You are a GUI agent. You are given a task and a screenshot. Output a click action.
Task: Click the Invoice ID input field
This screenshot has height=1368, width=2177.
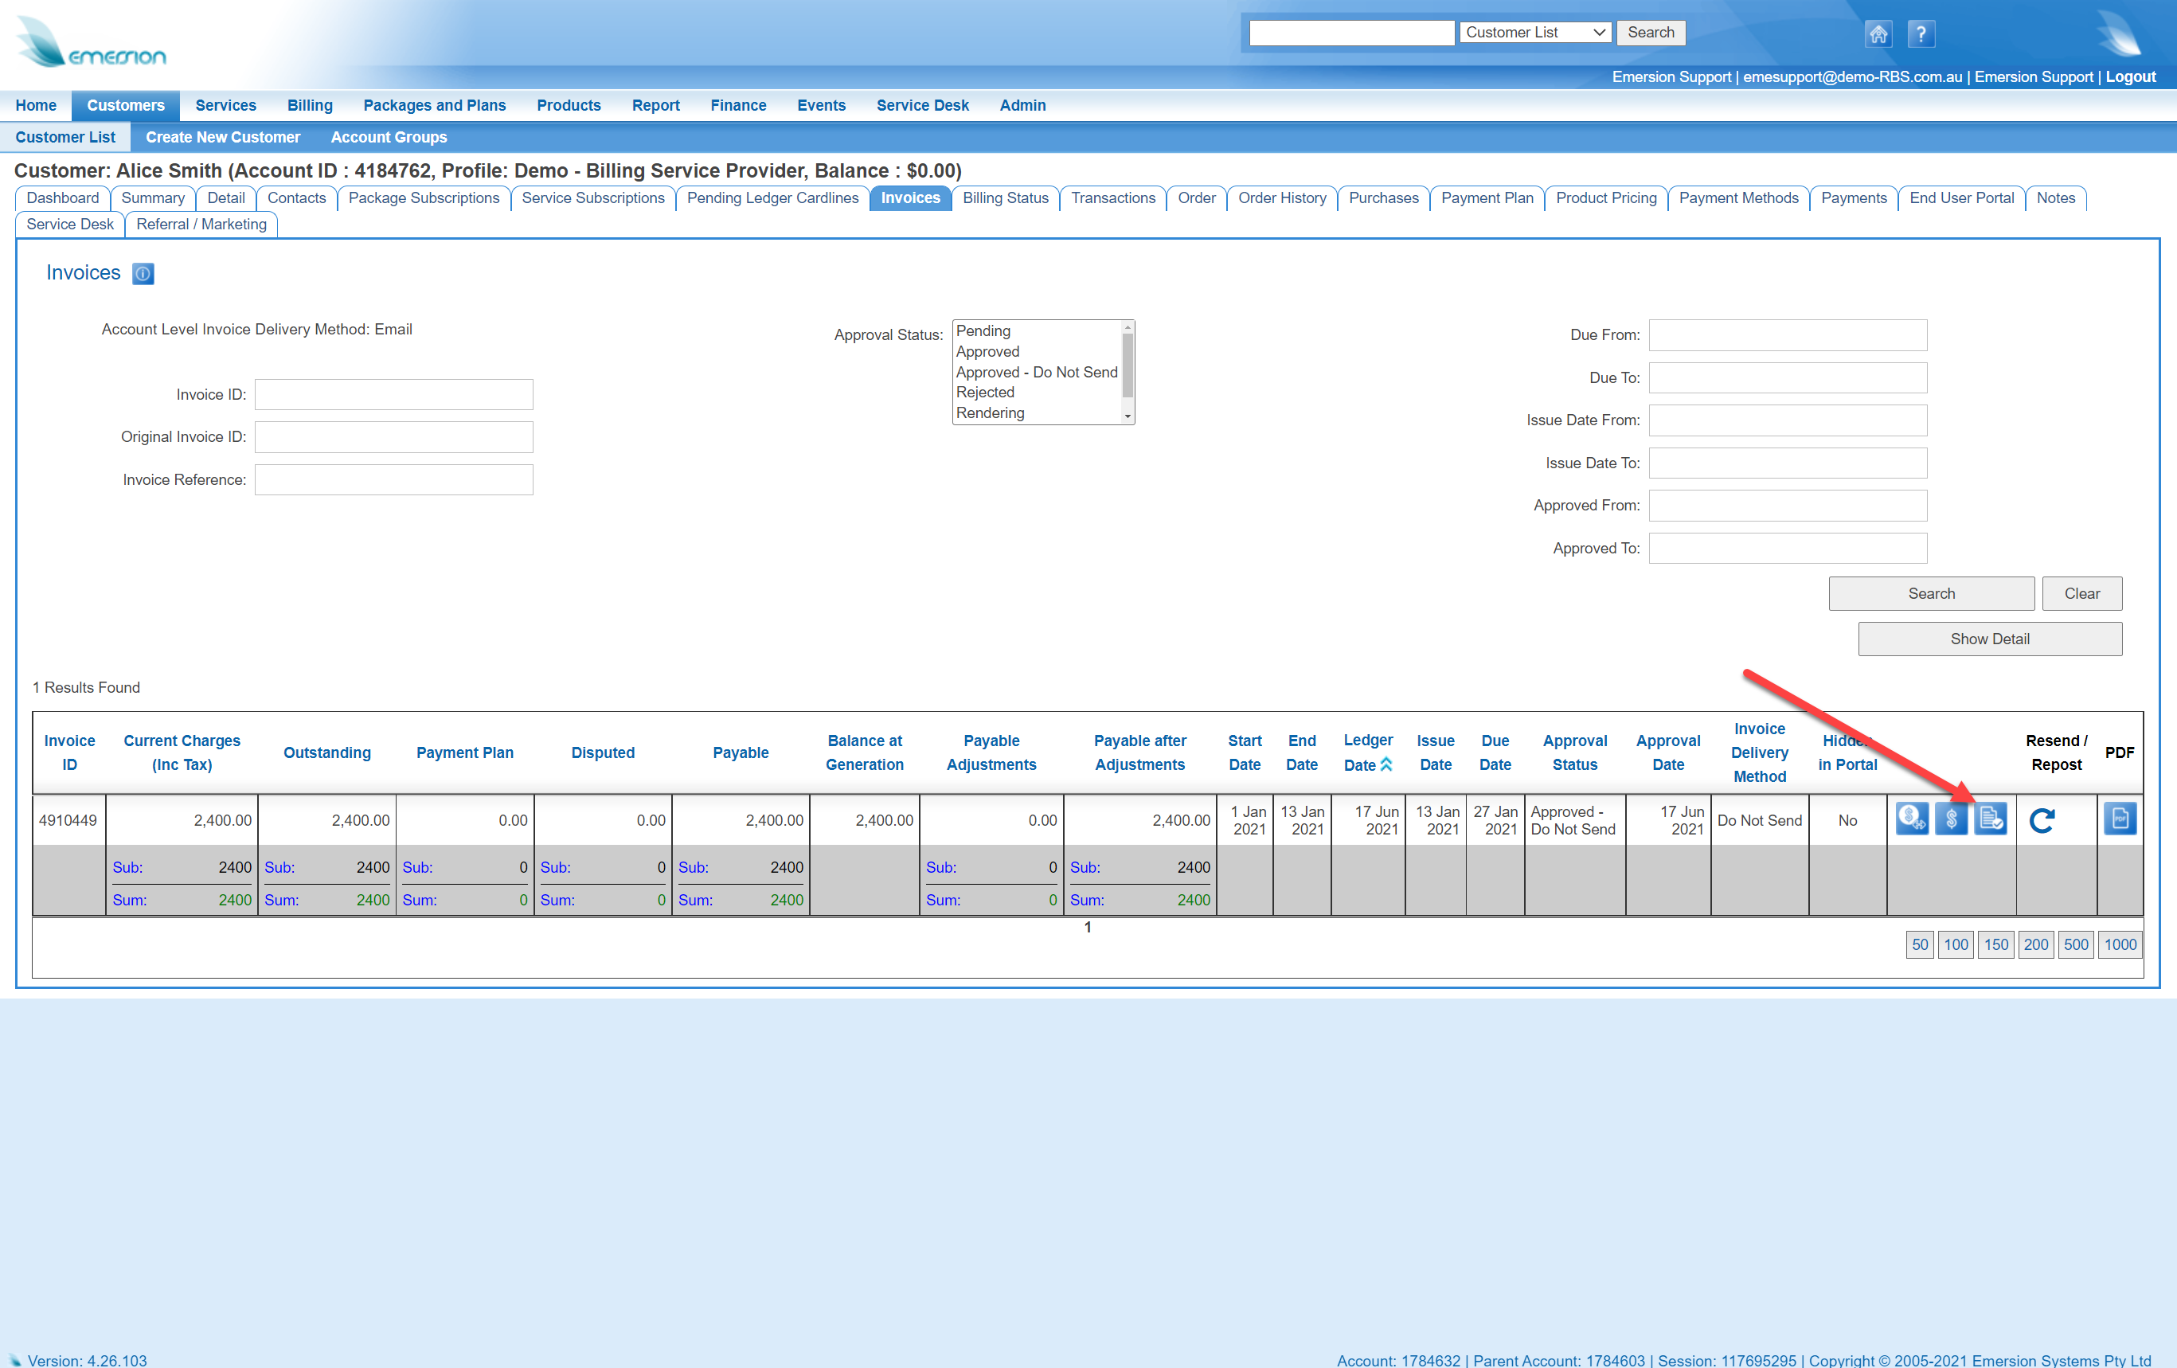[393, 394]
